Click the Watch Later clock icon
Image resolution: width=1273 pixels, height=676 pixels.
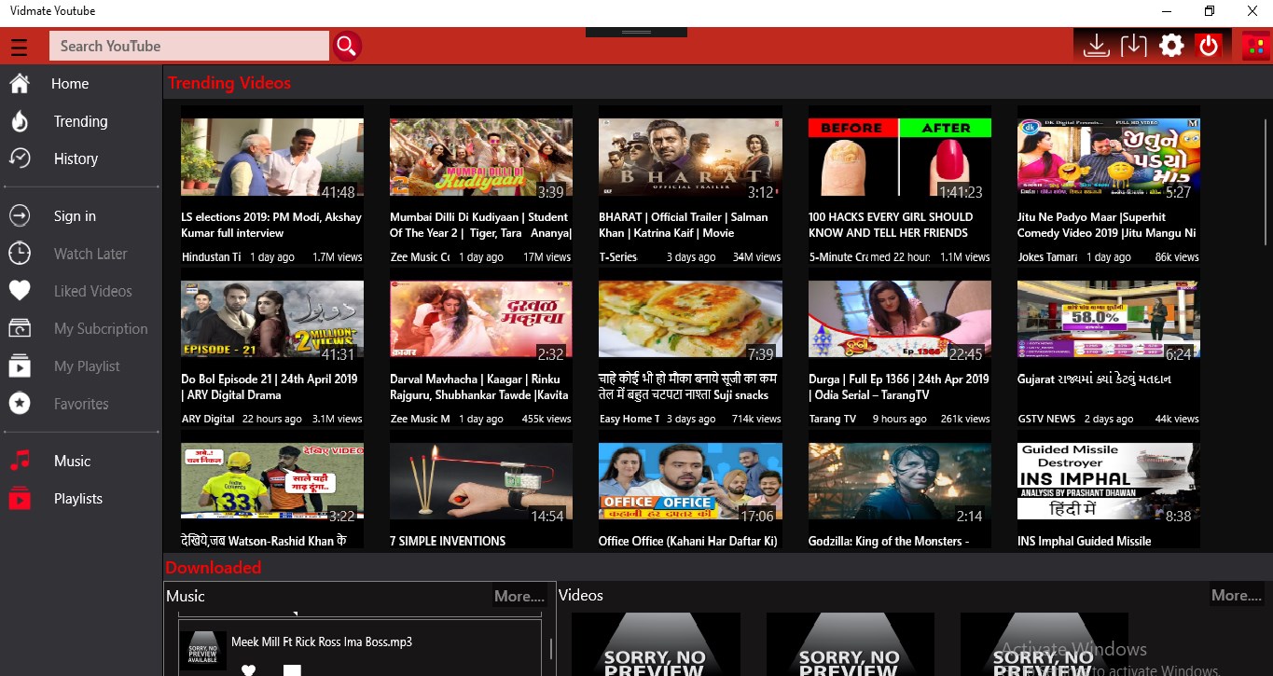pos(20,254)
